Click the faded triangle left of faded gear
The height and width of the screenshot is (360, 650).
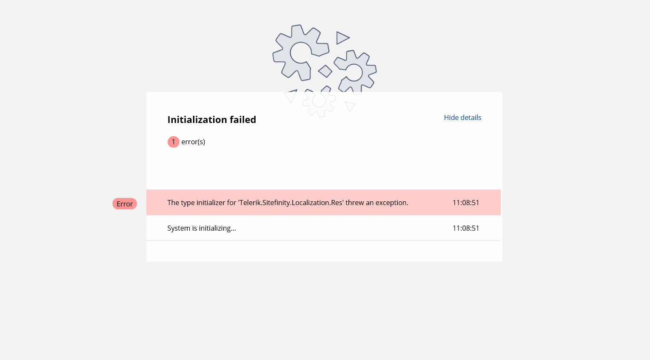[x=291, y=96]
